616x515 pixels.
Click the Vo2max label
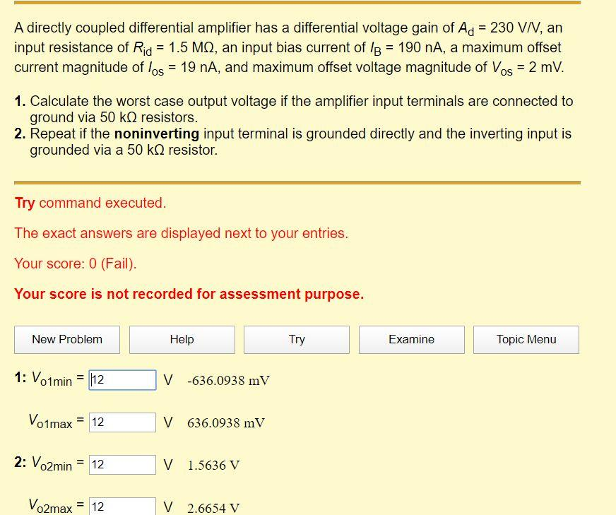(50, 506)
